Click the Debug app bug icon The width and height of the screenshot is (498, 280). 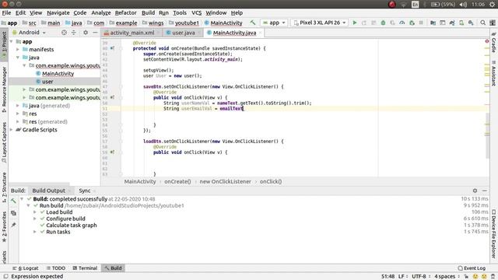point(383,23)
